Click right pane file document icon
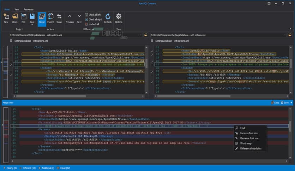Viewport: 295px width, 171px height. click(x=152, y=41)
